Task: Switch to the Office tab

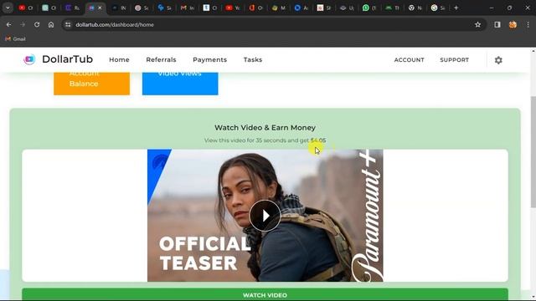Action: [255, 8]
